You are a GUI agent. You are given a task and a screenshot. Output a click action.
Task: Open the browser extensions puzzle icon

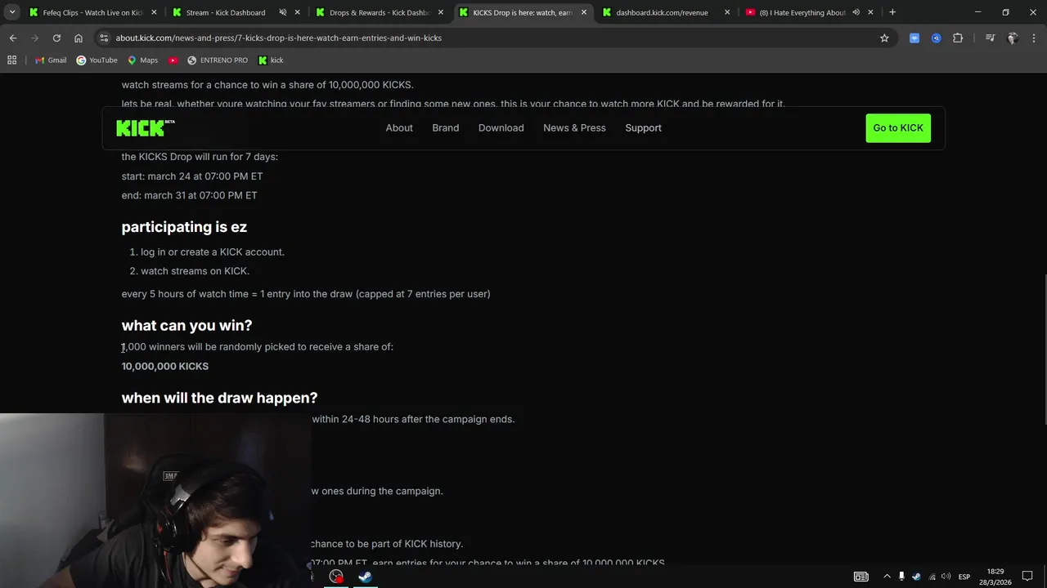pyautogui.click(x=958, y=38)
